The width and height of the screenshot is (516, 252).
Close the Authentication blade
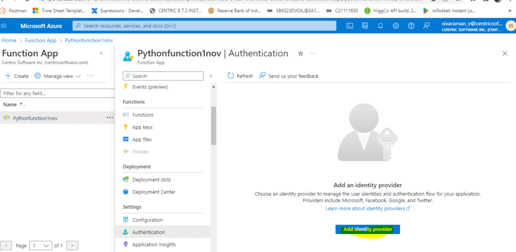505,53
